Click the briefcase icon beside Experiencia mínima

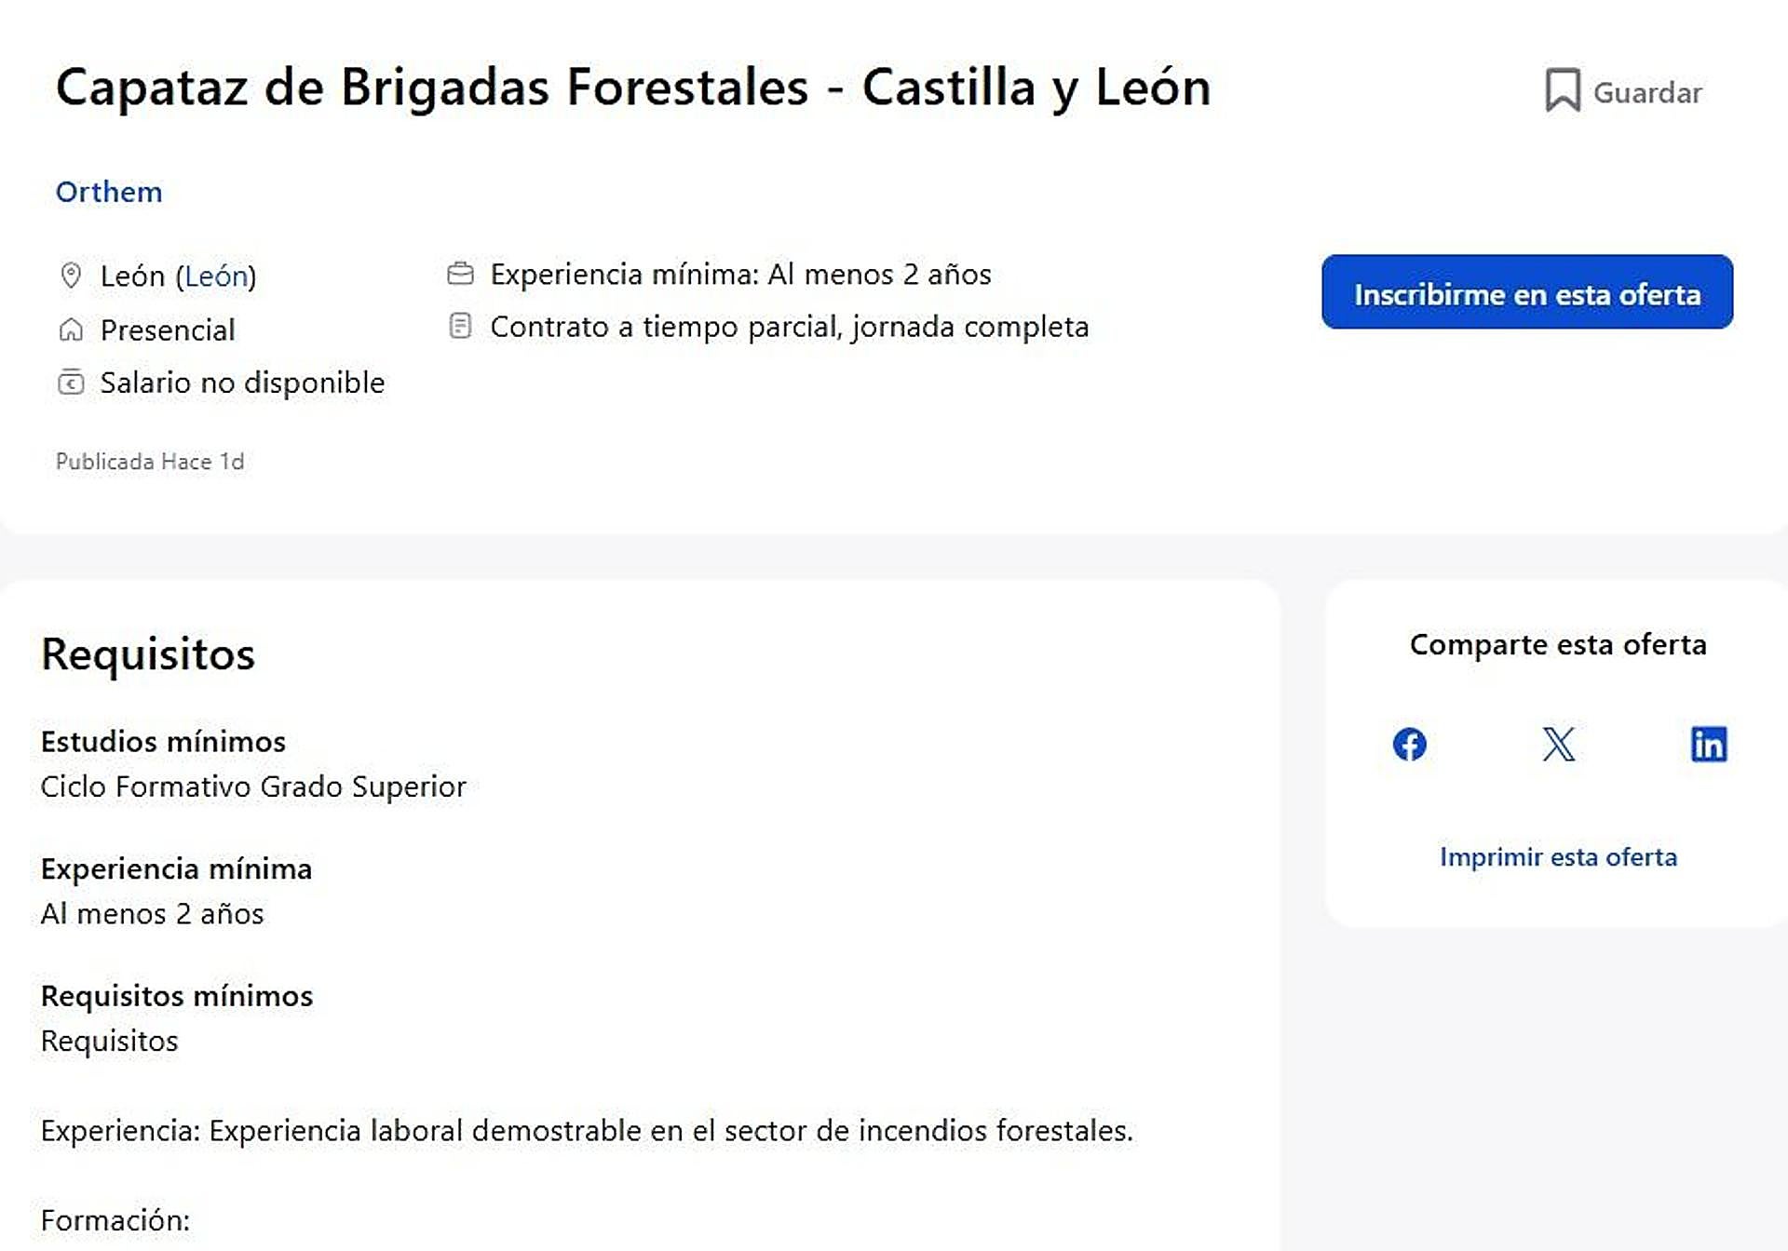pos(460,274)
